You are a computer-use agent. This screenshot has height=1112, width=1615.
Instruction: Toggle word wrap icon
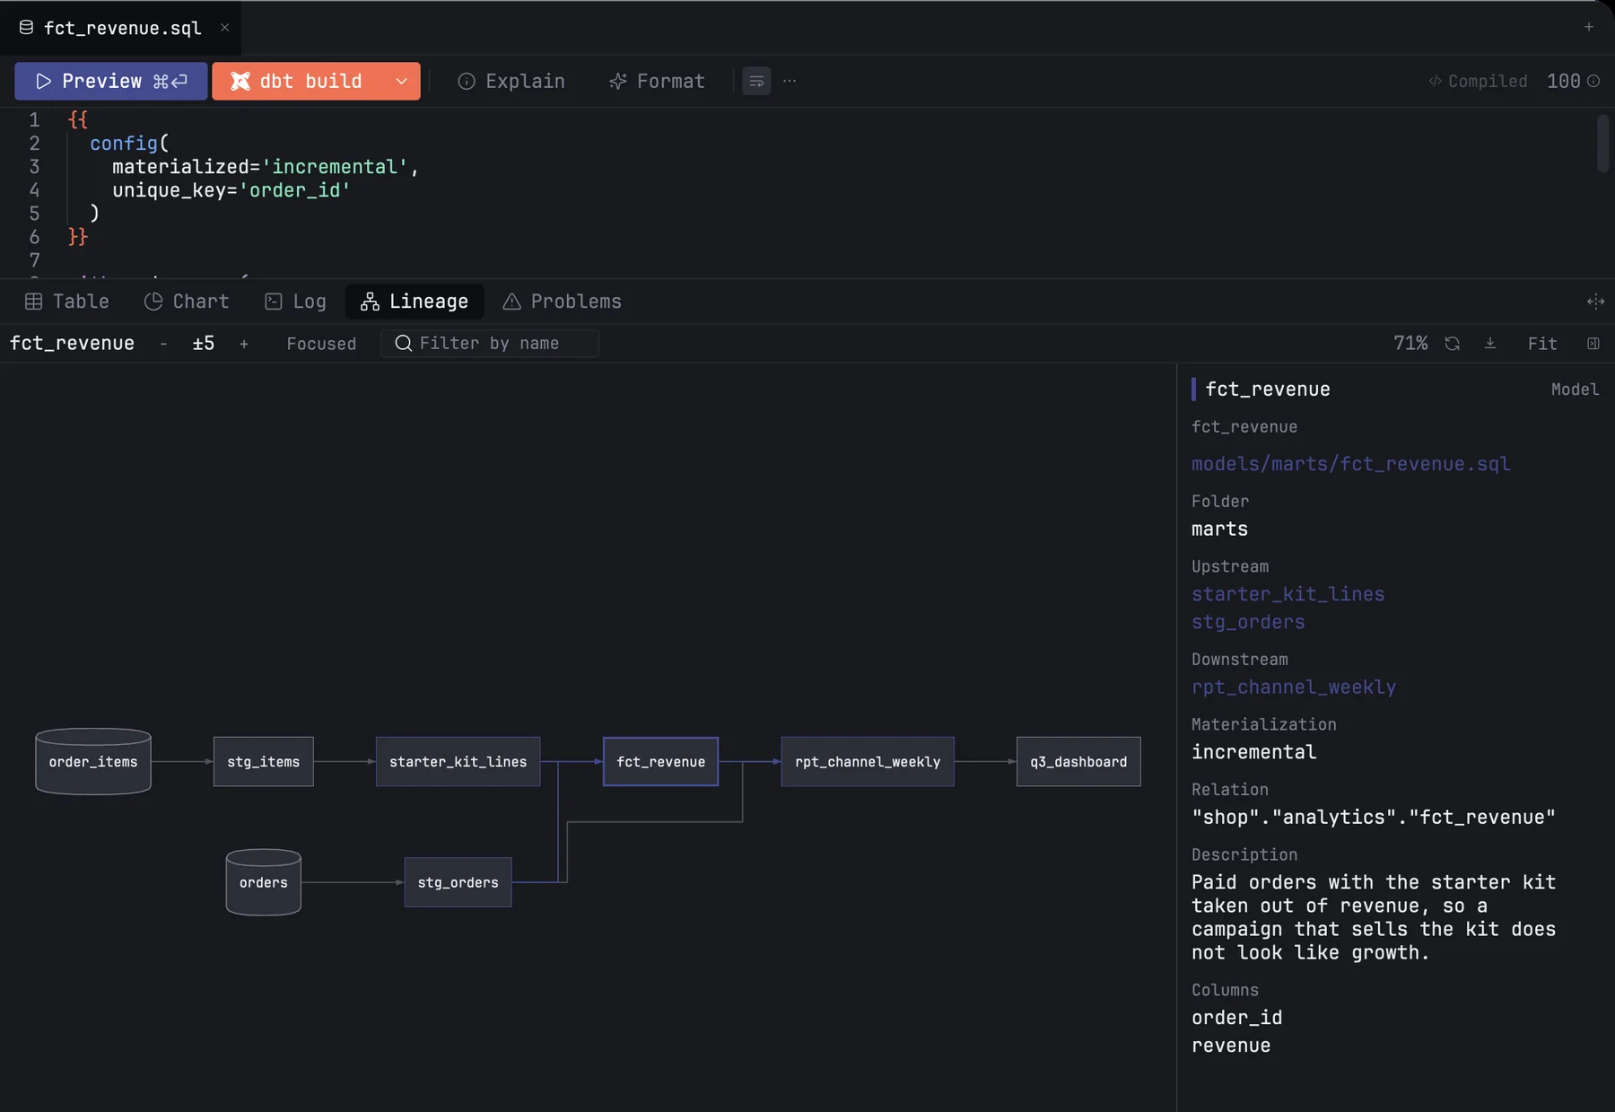756,81
